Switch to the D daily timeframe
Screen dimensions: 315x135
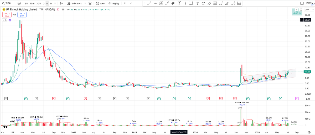click(x=44, y=3)
